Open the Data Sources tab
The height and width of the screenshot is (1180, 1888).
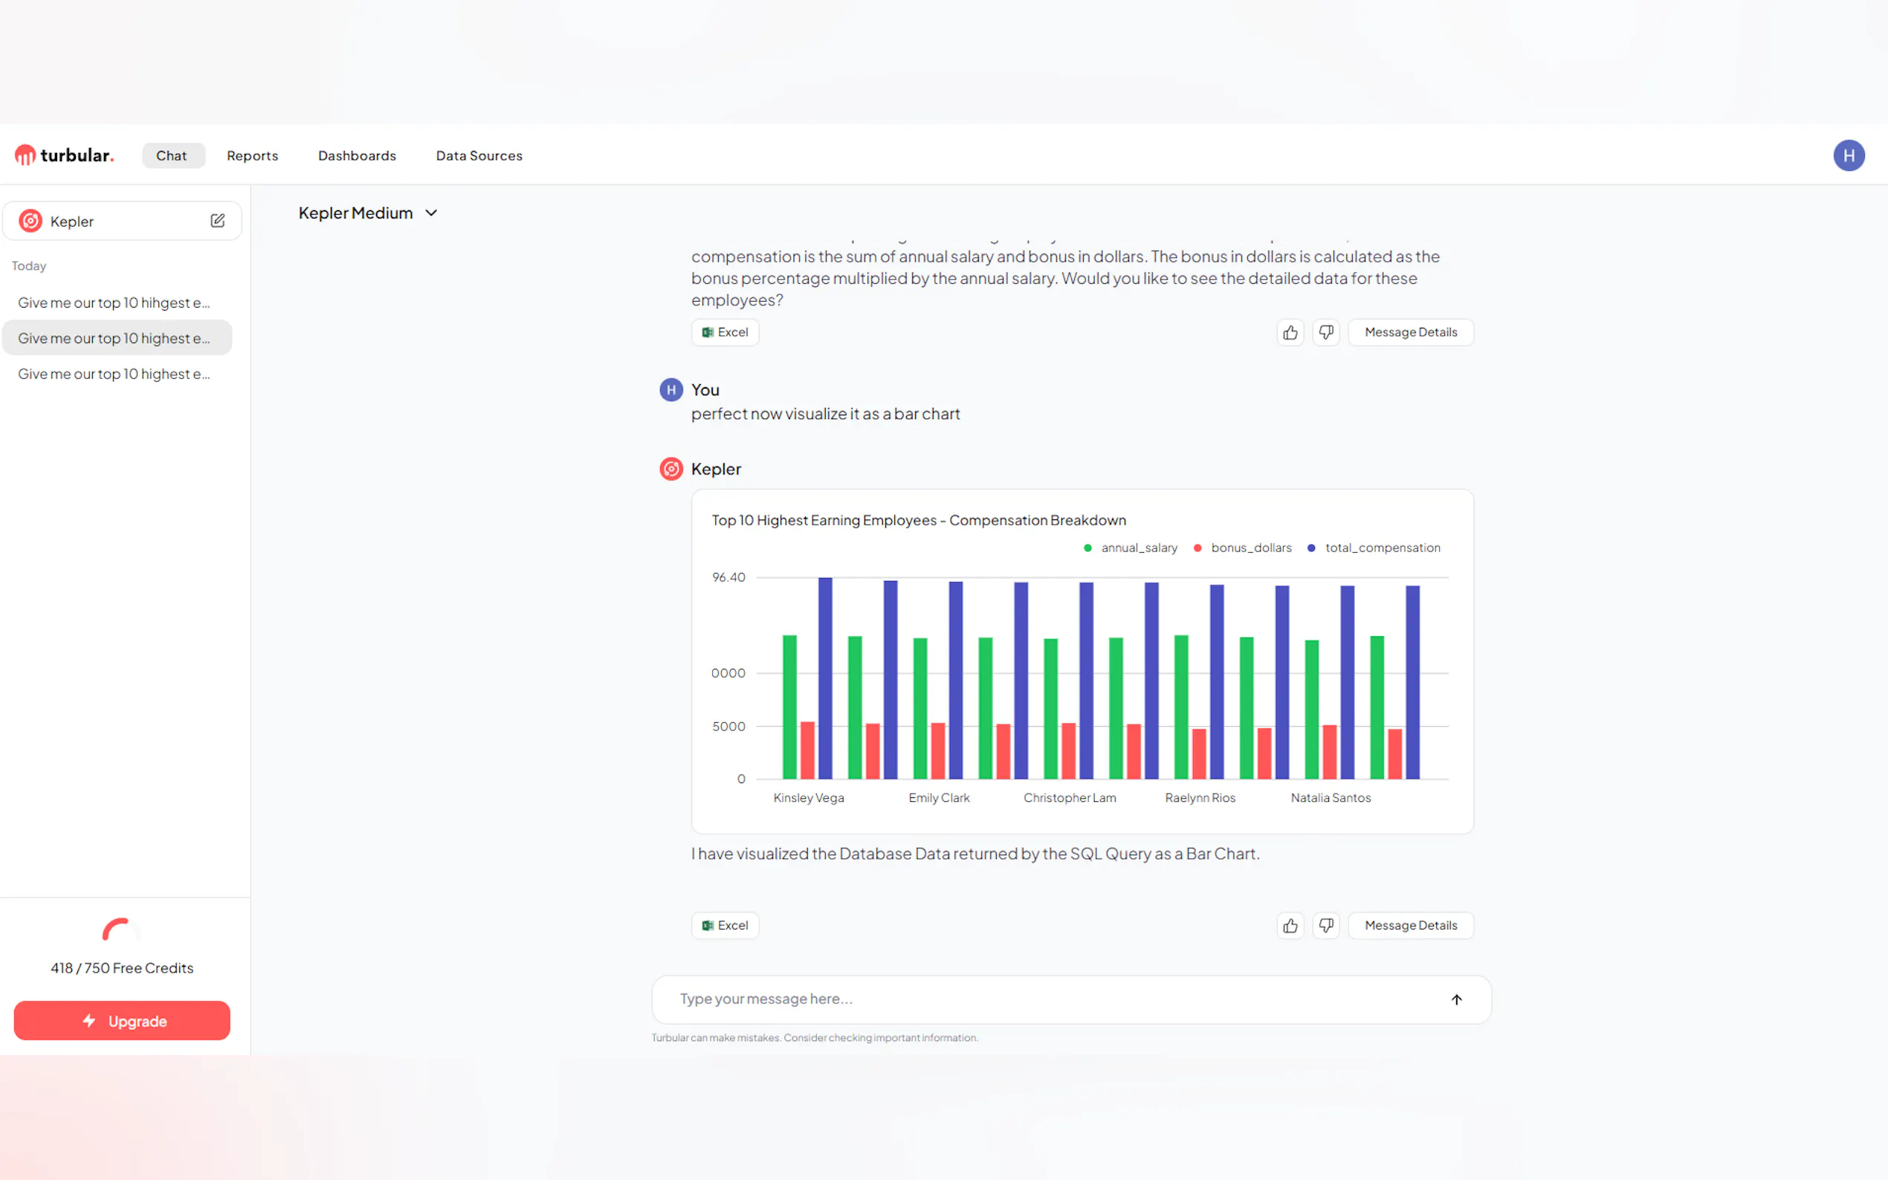pyautogui.click(x=479, y=155)
